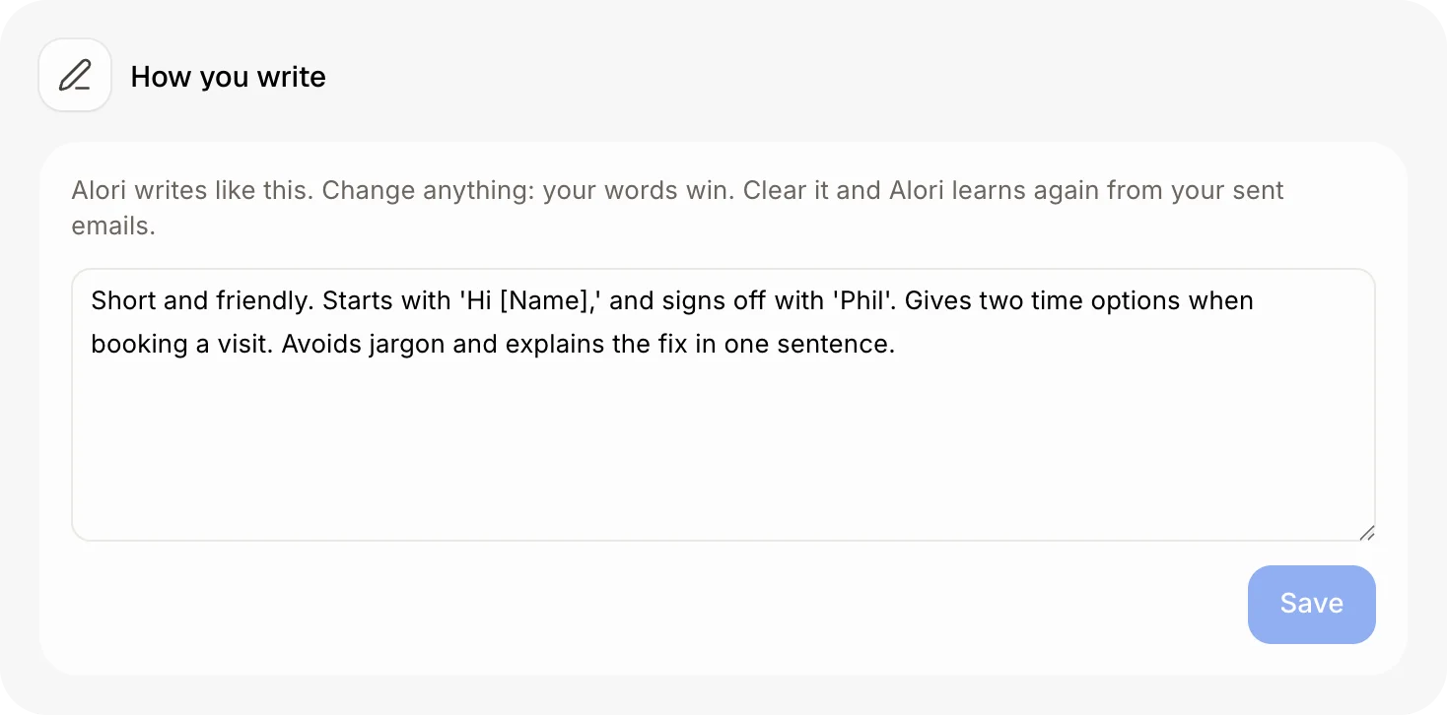Click the pencil edit icon
The width and height of the screenshot is (1447, 715).
coord(75,76)
